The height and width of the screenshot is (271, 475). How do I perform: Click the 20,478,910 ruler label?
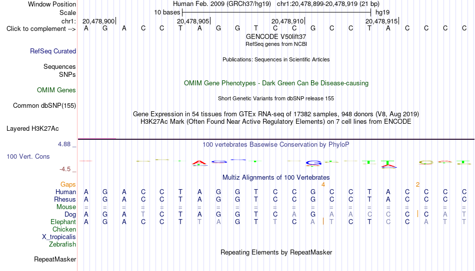coord(287,21)
